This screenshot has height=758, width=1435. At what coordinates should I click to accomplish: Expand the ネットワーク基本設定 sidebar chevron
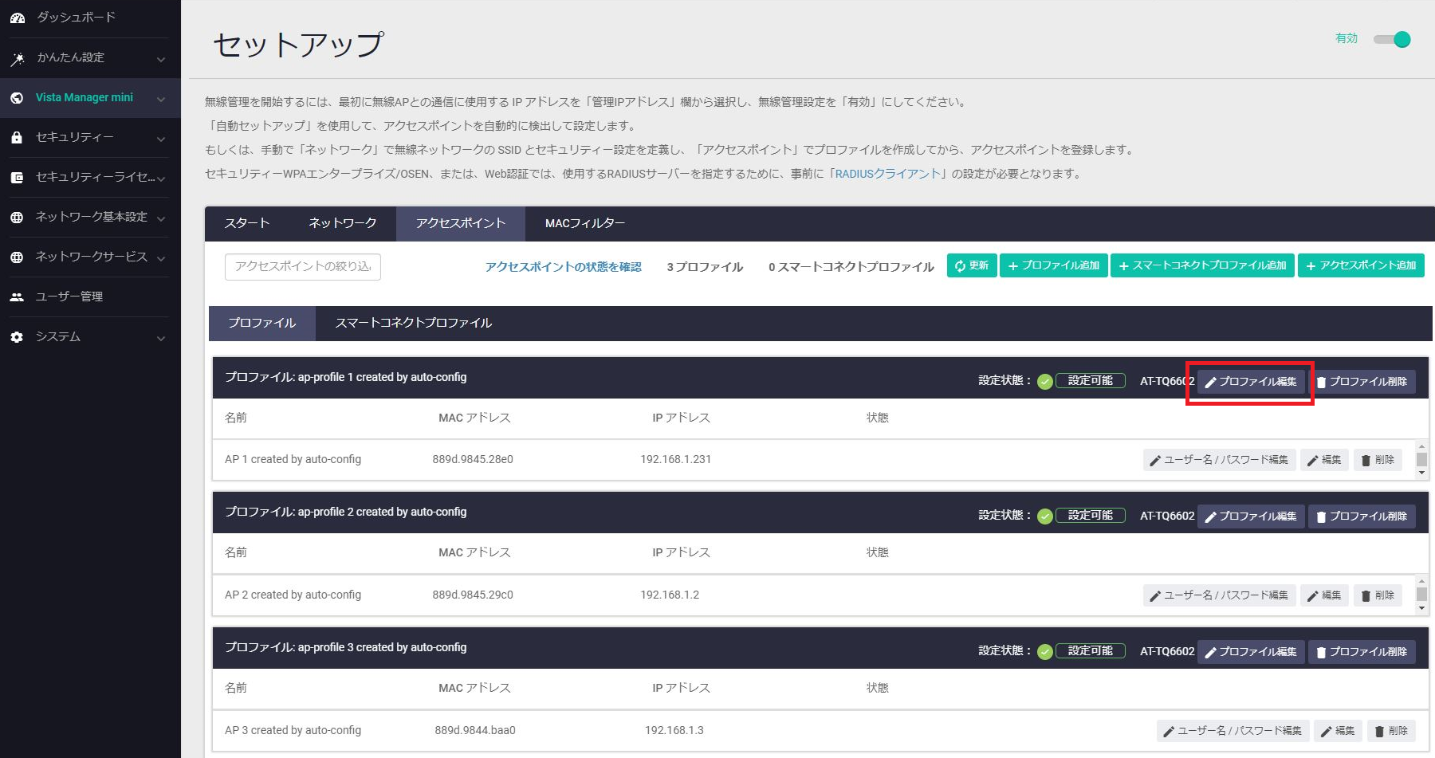(161, 218)
